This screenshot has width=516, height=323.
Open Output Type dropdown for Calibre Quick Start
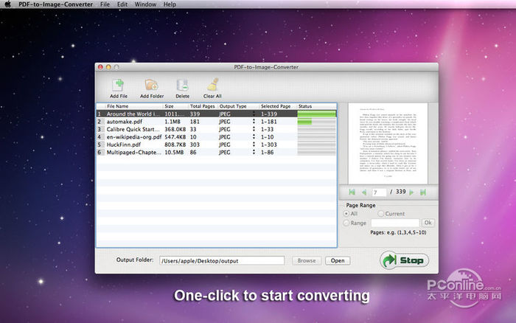point(254,128)
